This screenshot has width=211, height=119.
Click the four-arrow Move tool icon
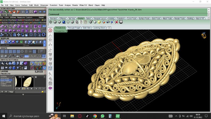[19, 35]
